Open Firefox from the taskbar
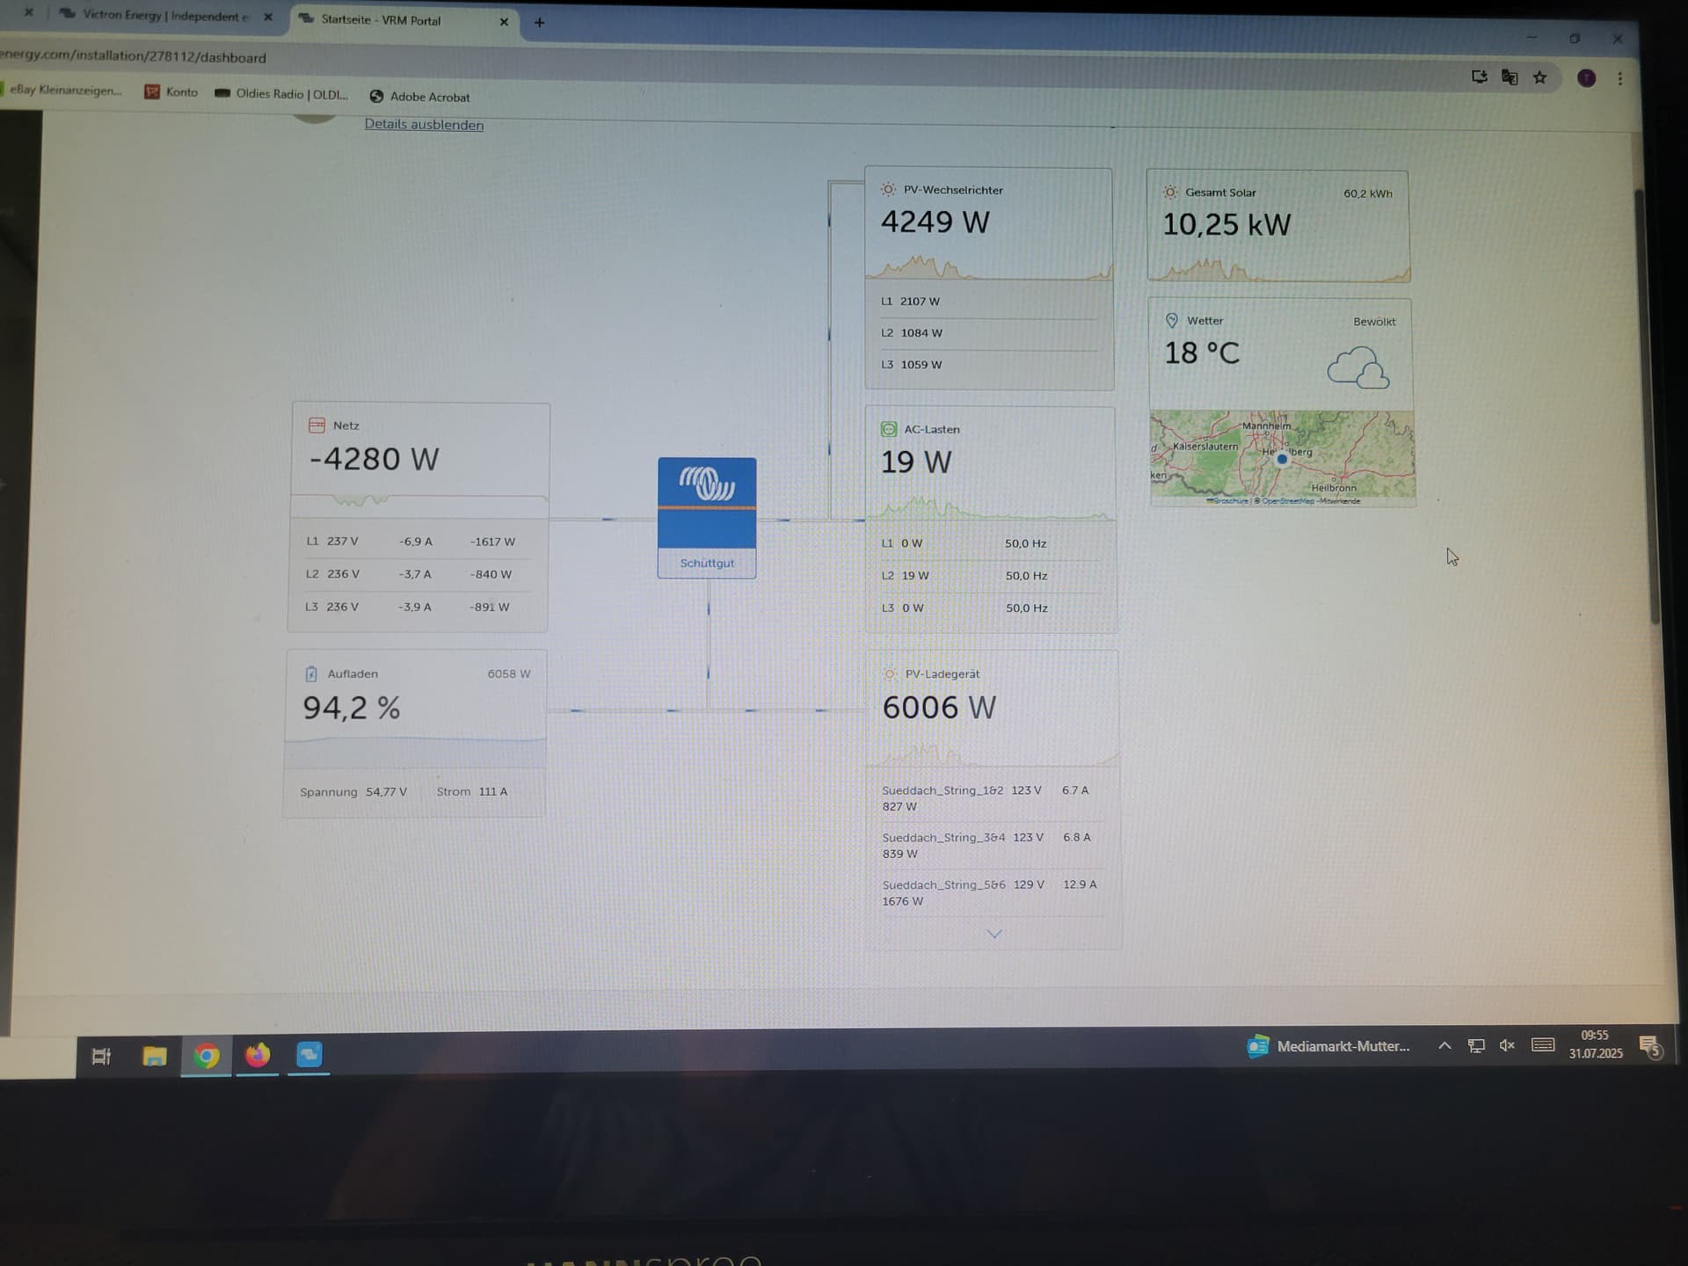The image size is (1688, 1266). (x=258, y=1055)
